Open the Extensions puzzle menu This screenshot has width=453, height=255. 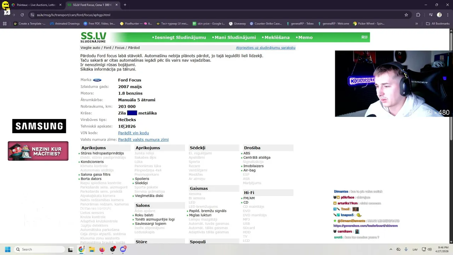(418, 15)
